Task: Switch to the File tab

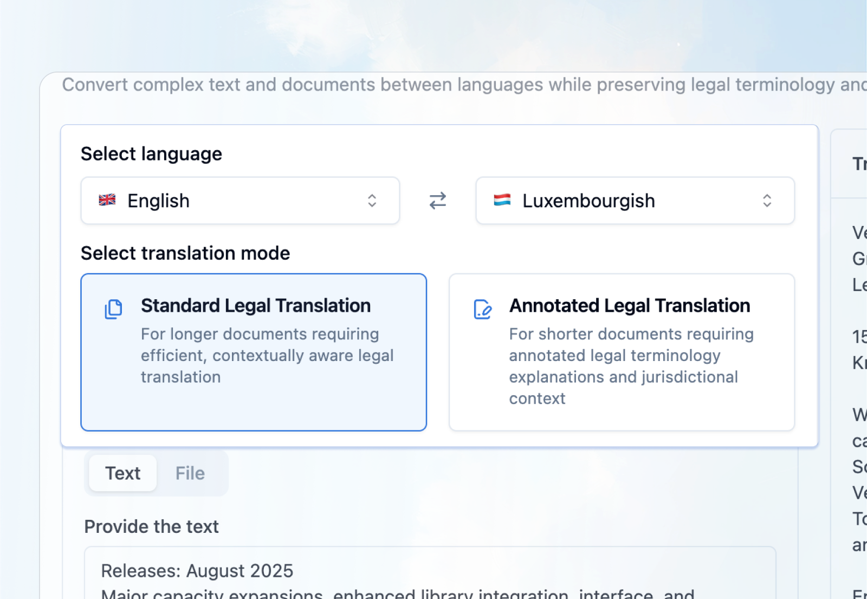Action: [190, 473]
